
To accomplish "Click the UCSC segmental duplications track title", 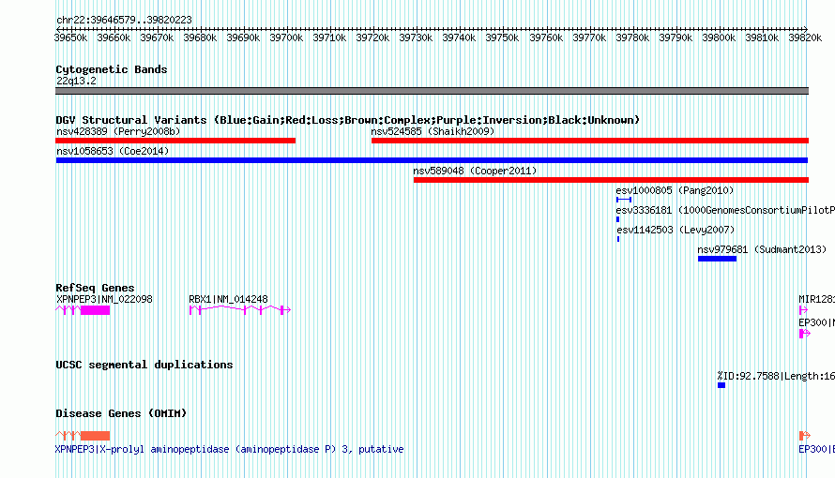I will tap(144, 365).
